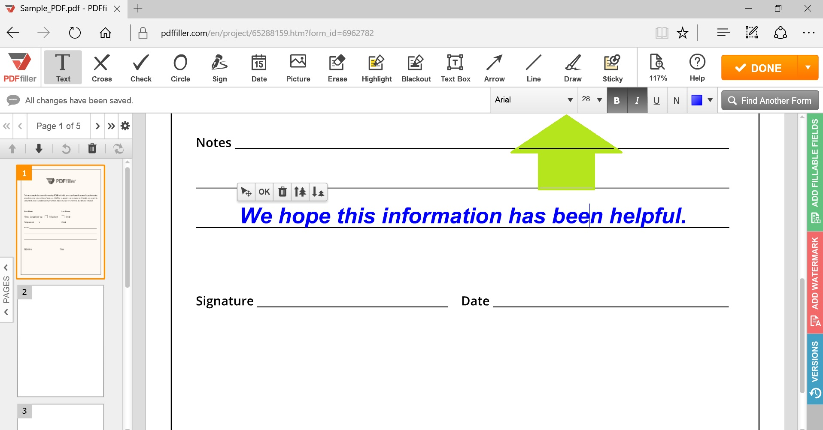The width and height of the screenshot is (823, 430).
Task: Delete the selected text element
Action: pyautogui.click(x=282, y=192)
